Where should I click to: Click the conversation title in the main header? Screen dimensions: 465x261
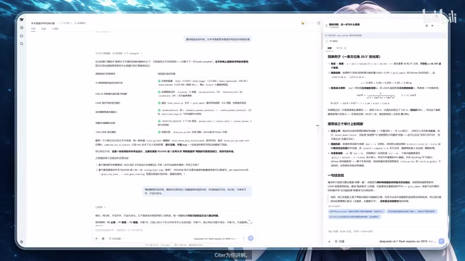click(43, 23)
